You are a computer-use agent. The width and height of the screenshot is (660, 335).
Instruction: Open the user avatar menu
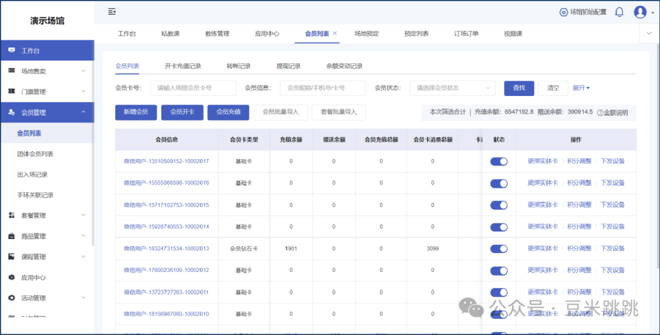coord(640,12)
